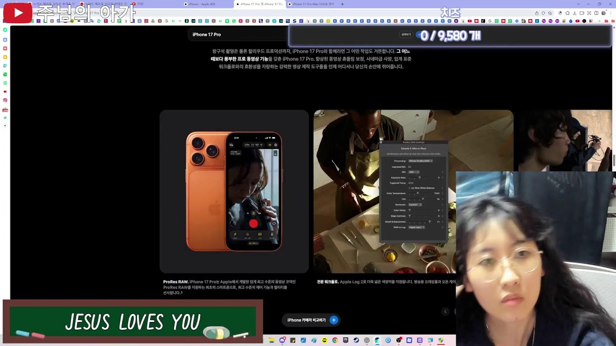Open the yellow star sidebar shortcut
616x346 pixels.
[5, 57]
